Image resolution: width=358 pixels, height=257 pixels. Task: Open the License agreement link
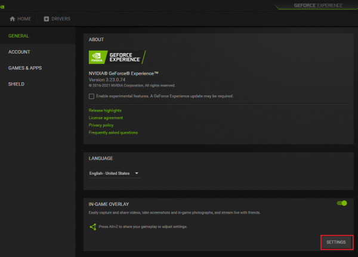click(106, 118)
